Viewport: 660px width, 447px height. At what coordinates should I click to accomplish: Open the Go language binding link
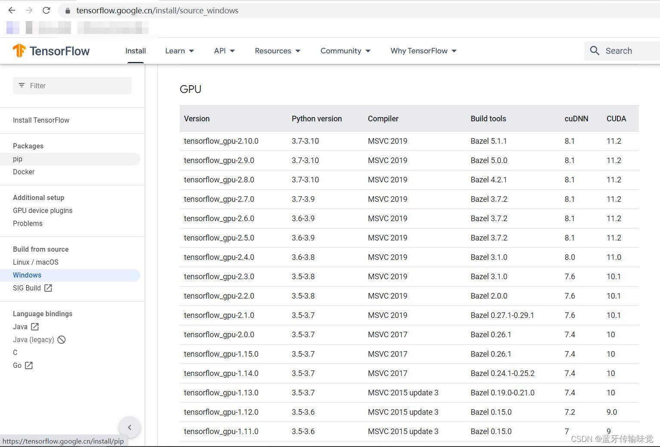17,365
